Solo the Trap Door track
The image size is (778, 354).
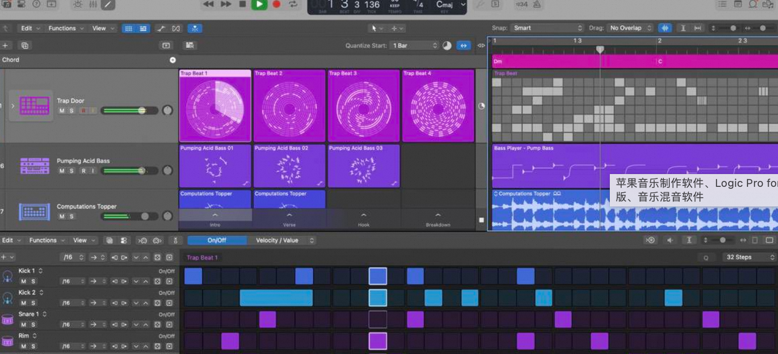pos(71,111)
